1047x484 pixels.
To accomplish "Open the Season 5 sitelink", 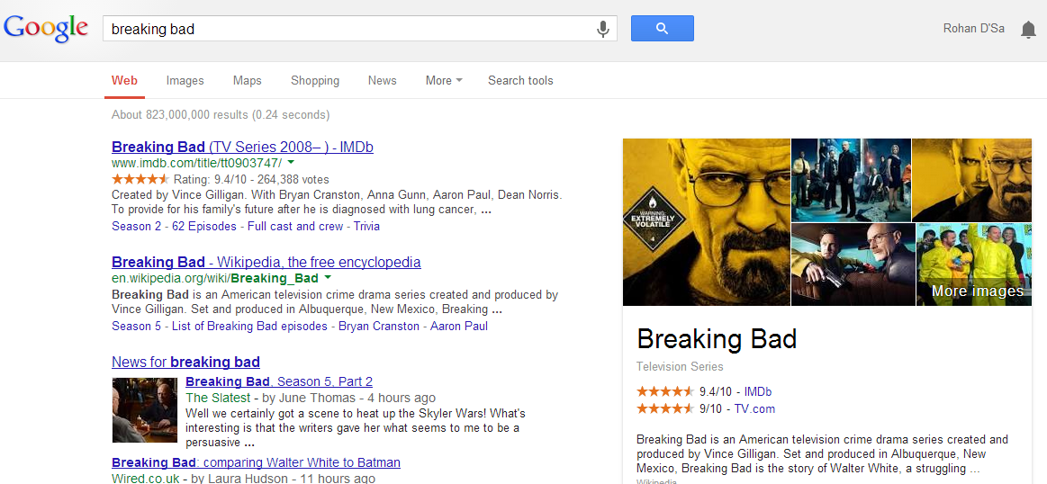I will [x=136, y=327].
